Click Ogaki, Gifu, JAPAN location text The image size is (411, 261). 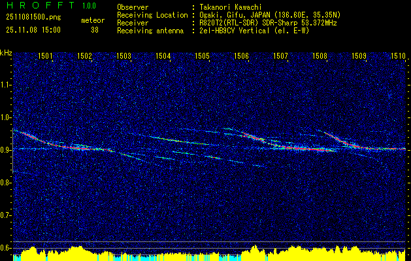[269, 16]
